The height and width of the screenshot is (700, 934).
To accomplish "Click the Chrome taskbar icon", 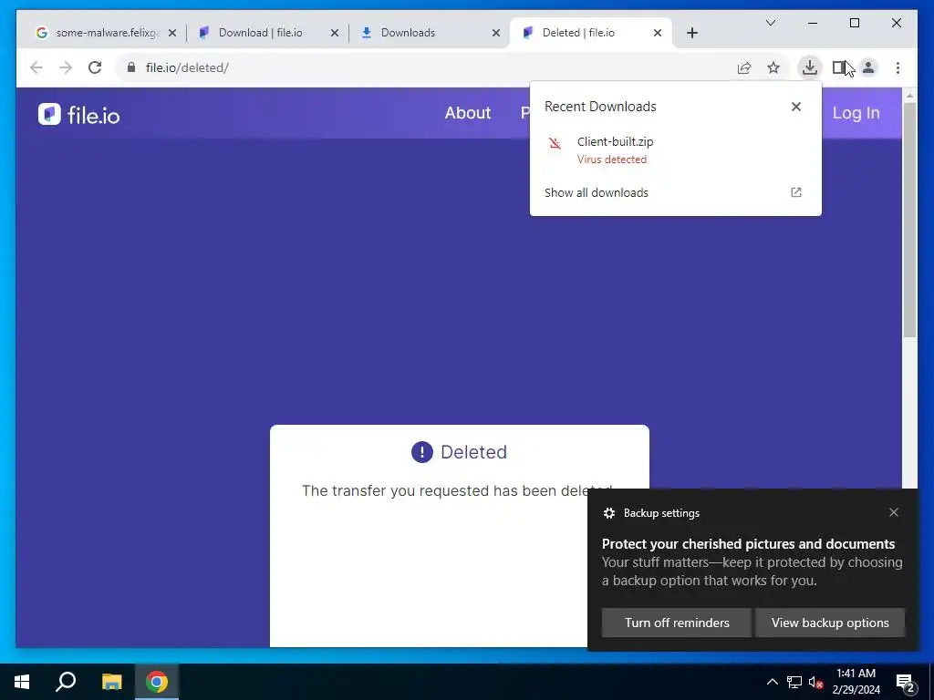I will pyautogui.click(x=157, y=682).
